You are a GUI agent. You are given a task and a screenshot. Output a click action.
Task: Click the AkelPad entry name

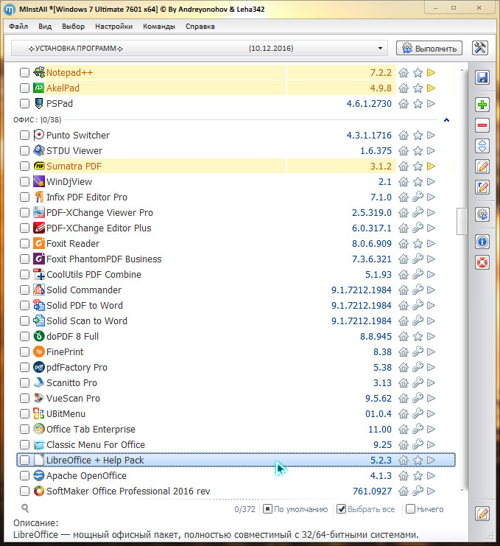(63, 88)
